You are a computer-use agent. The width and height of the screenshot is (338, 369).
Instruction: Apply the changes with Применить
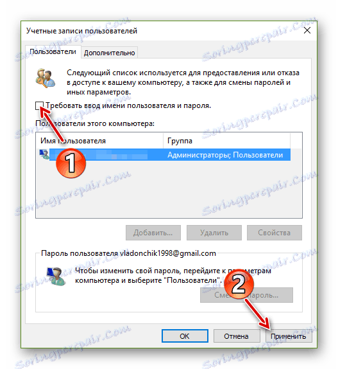[289, 336]
